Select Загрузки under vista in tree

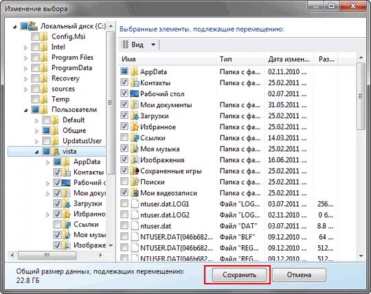tap(88, 203)
